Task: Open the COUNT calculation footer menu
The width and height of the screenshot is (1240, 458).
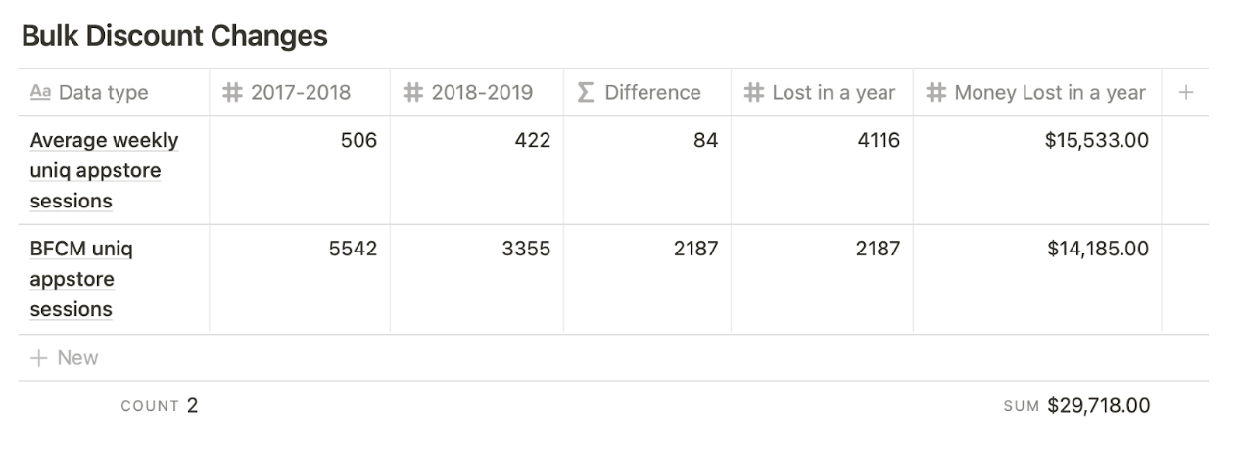Action: (160, 405)
